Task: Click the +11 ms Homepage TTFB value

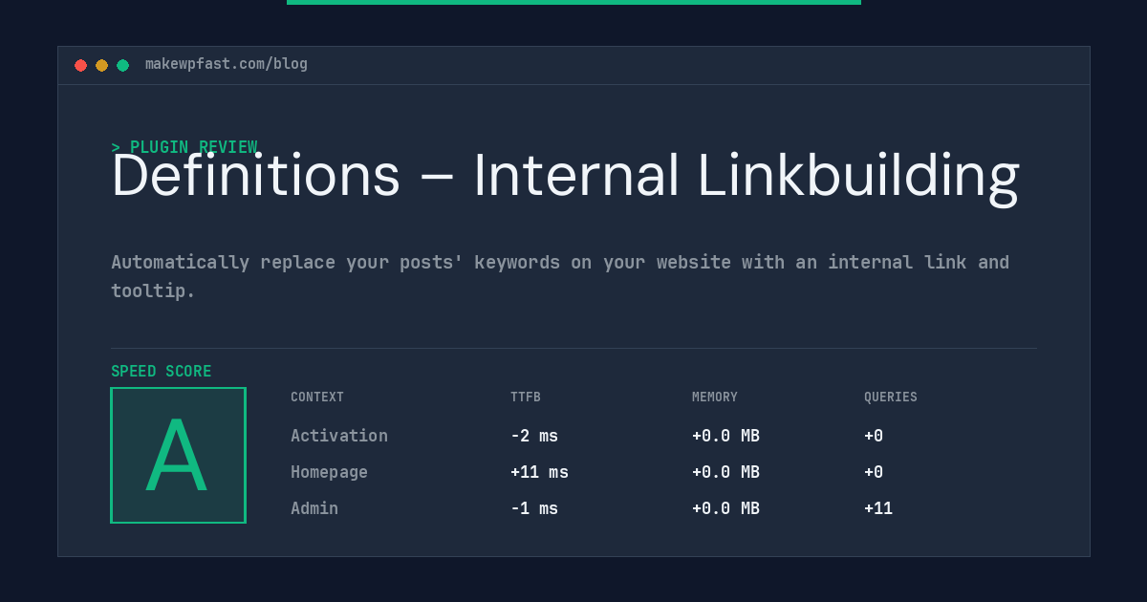Action: tap(539, 472)
